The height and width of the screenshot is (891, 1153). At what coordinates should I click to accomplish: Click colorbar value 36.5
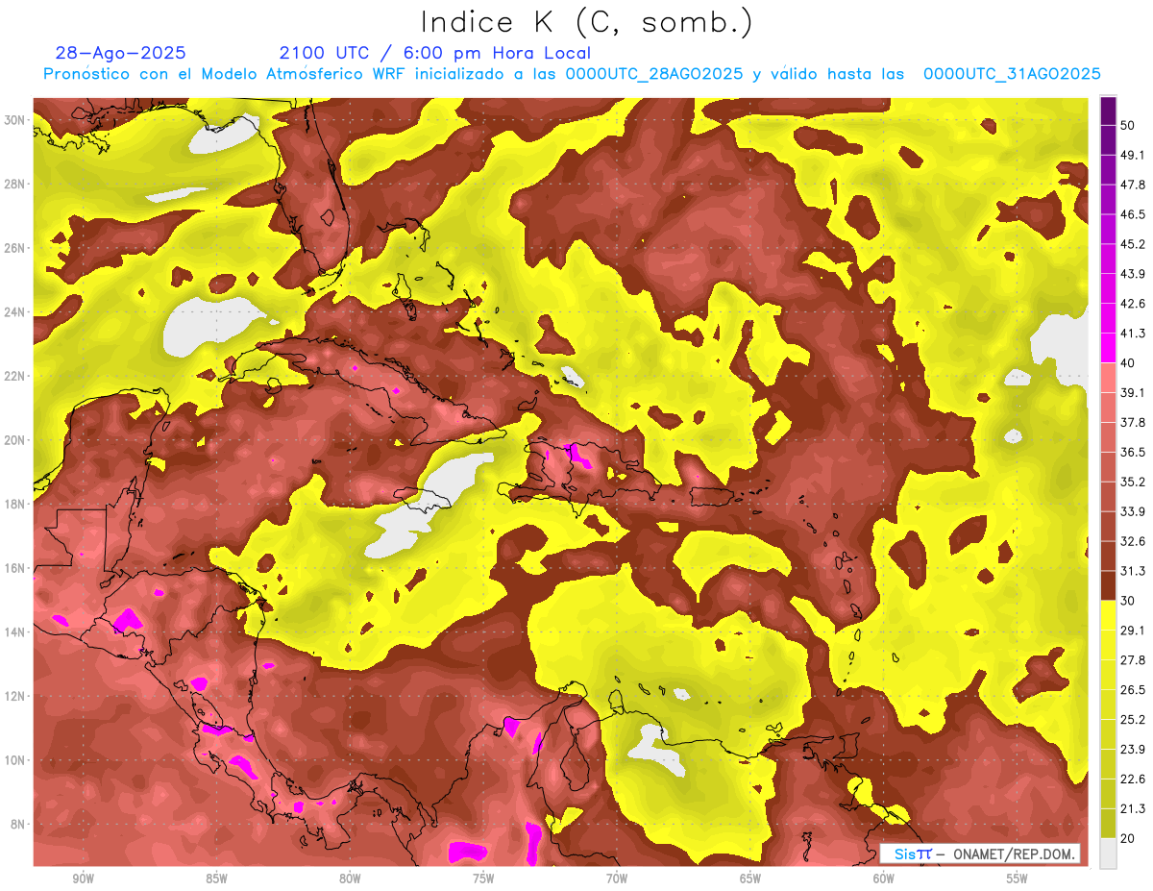click(1132, 452)
